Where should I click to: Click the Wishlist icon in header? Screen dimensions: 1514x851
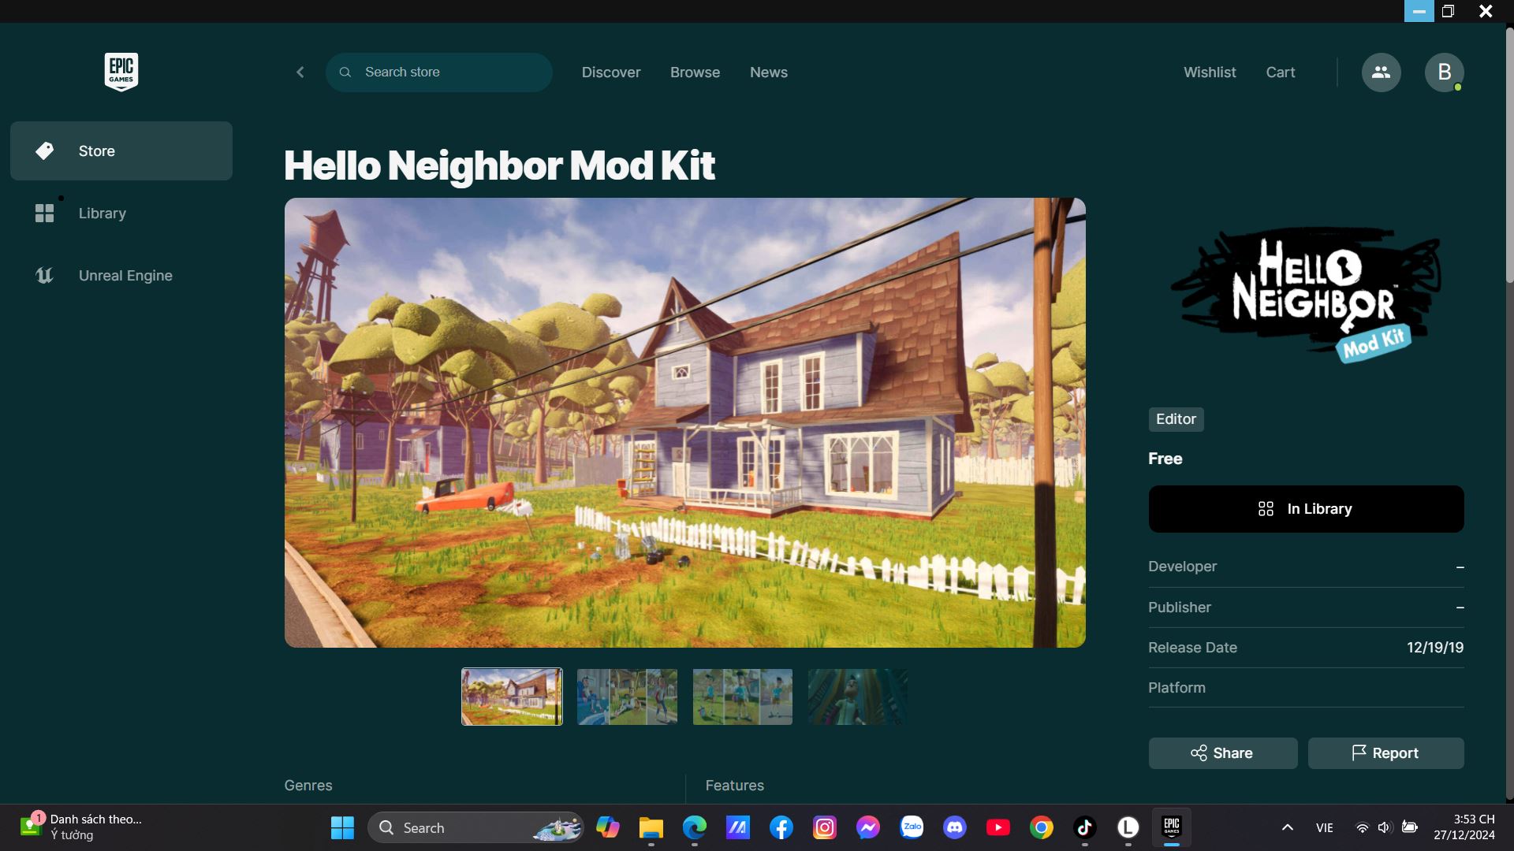(x=1210, y=72)
